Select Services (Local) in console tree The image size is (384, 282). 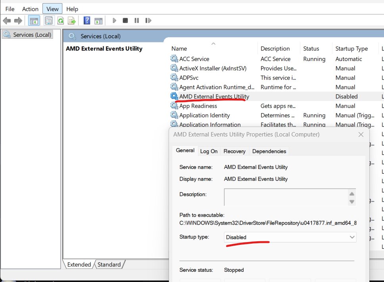[x=27, y=35]
